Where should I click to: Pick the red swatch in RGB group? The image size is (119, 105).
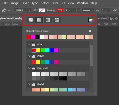point(34,50)
